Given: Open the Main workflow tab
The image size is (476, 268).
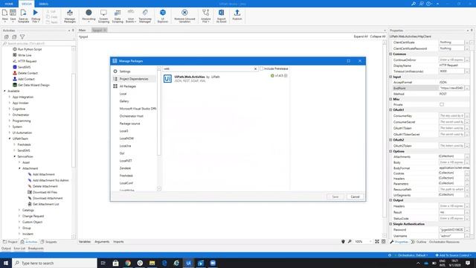Looking at the screenshot, I should point(83,30).
